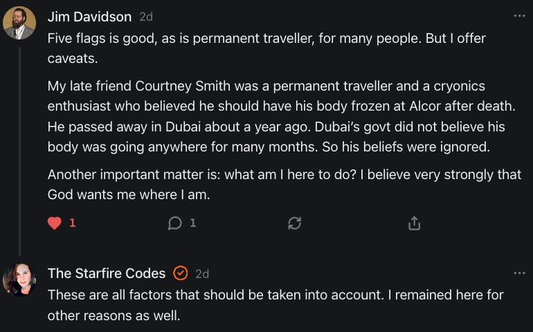This screenshot has width=533, height=332.
Task: Open Jim Davidson's profile name link
Action: (89, 17)
